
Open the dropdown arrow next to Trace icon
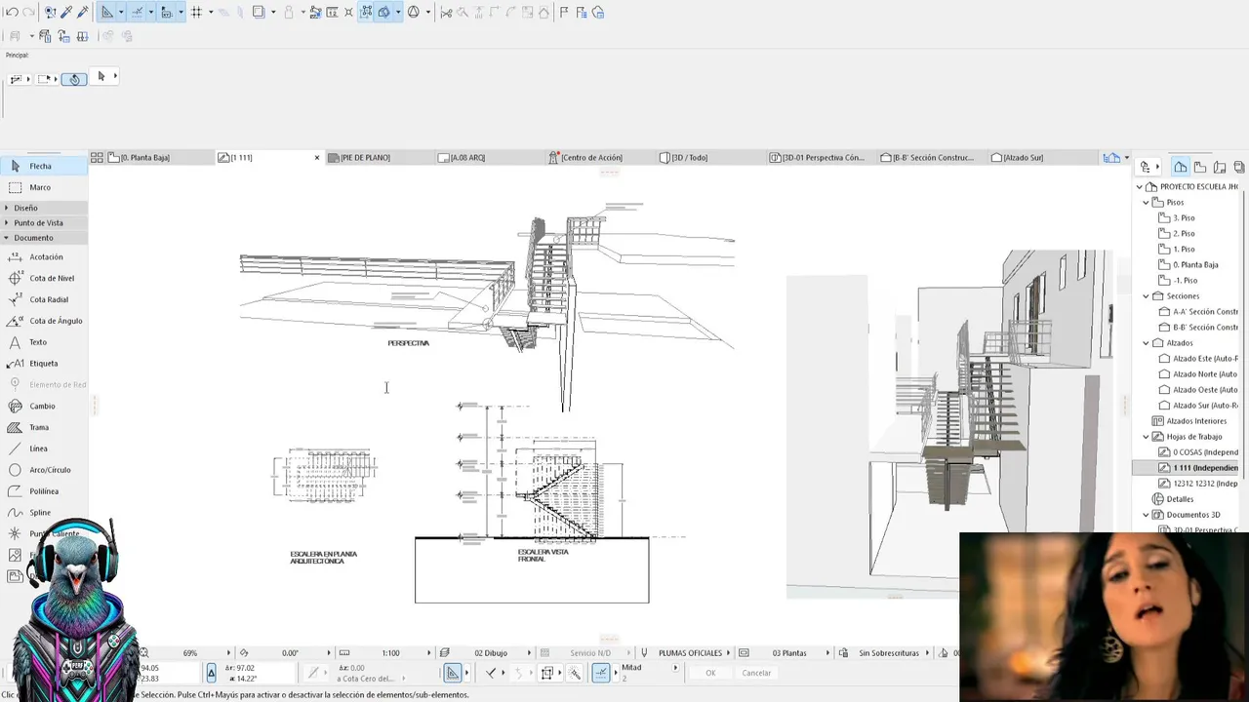pyautogui.click(x=273, y=13)
